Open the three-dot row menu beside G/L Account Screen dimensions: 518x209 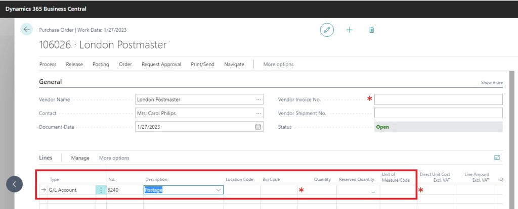[101, 190]
